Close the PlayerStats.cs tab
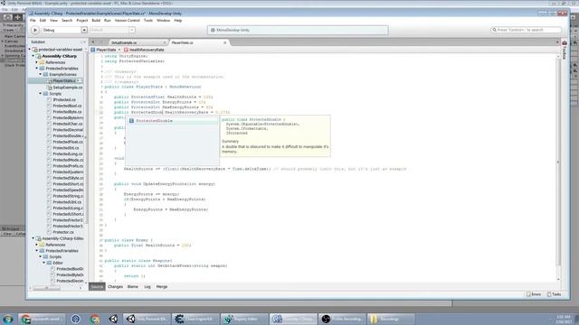Image resolution: width=579 pixels, height=325 pixels. (x=224, y=42)
